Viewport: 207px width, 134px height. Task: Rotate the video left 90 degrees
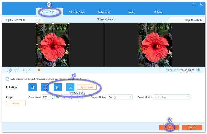click(33, 87)
